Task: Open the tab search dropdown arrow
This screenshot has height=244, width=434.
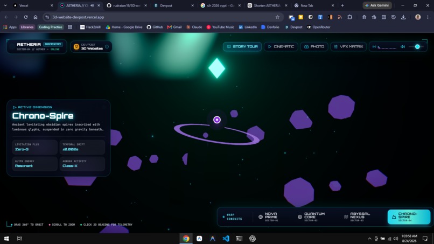Action: tap(5, 5)
